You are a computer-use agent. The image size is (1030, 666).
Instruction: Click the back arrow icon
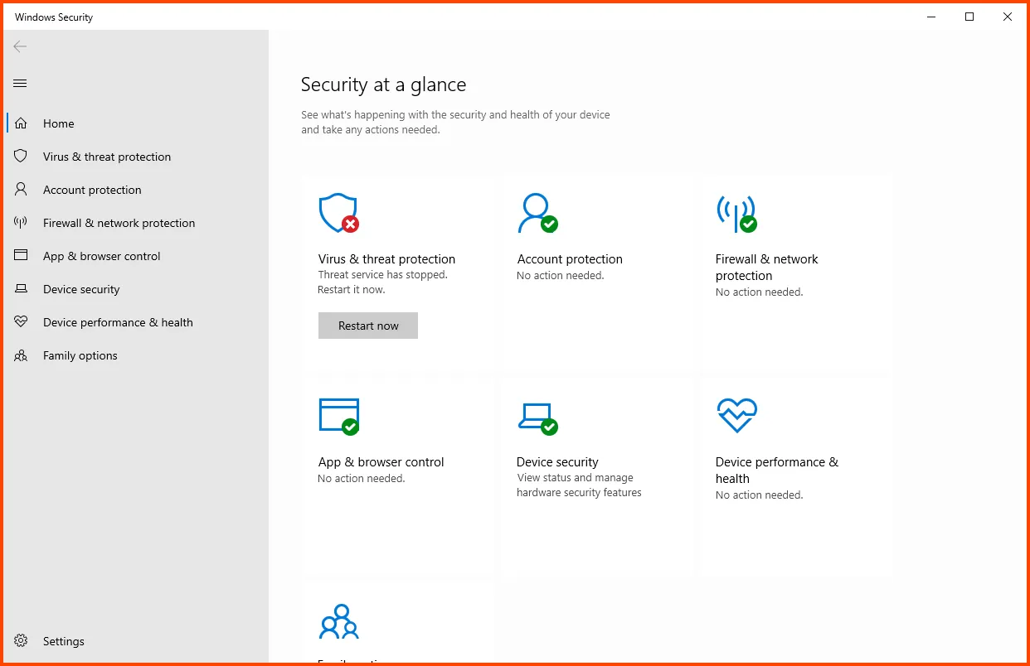pyautogui.click(x=21, y=46)
